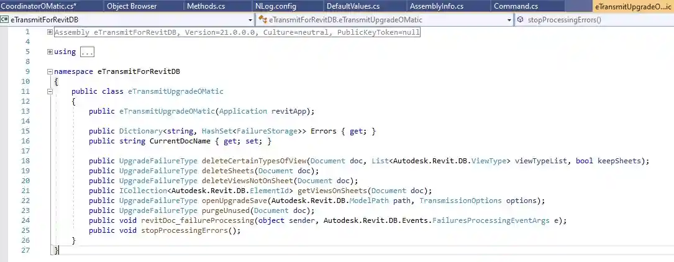Click the ellipsis box after using

point(87,52)
